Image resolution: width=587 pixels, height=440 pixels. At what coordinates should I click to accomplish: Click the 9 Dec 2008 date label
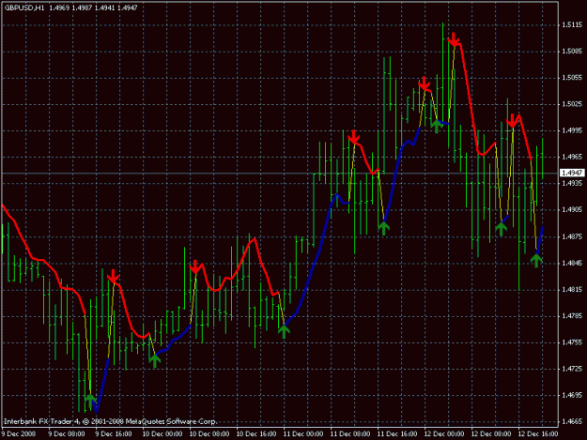[x=19, y=433]
